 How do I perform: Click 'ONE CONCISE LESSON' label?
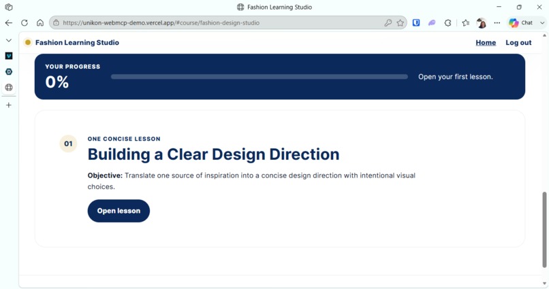point(124,139)
